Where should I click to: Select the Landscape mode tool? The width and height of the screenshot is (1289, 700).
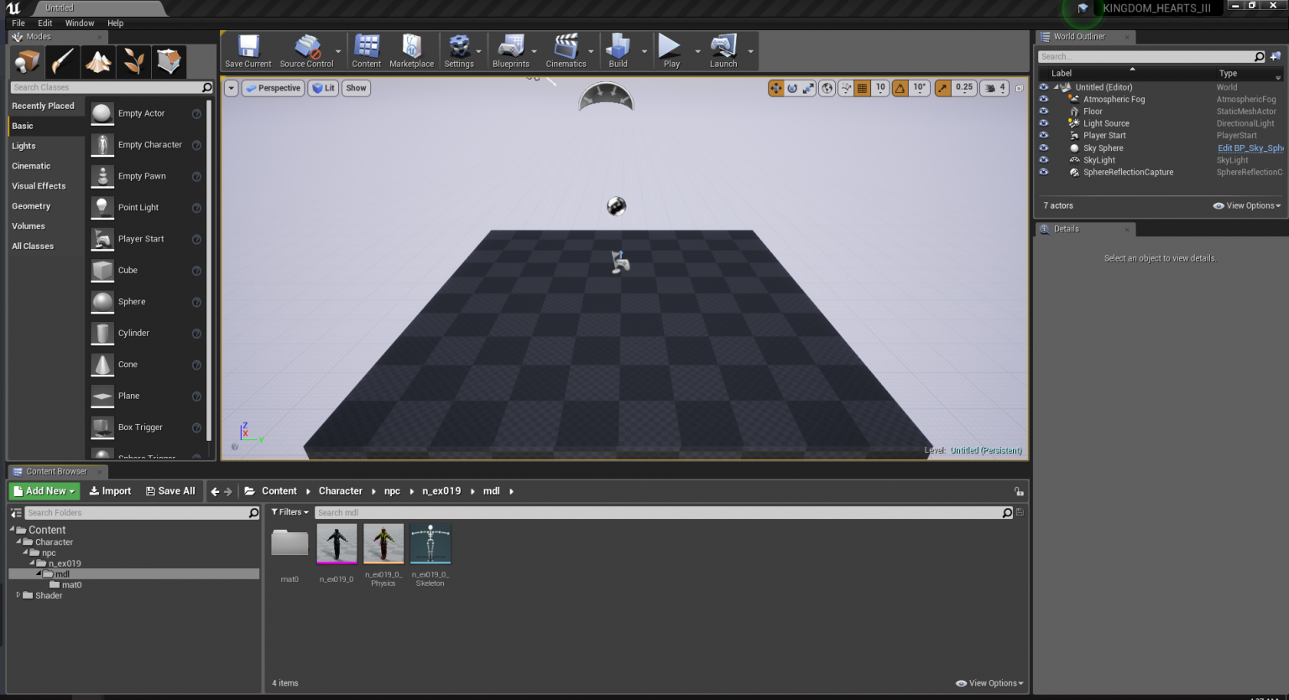tap(97, 61)
